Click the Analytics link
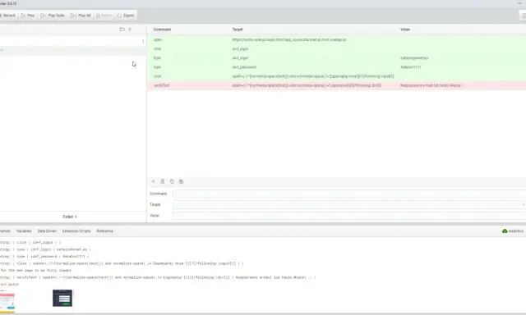Image resolution: width=526 pixels, height=315 pixels. click(516, 231)
